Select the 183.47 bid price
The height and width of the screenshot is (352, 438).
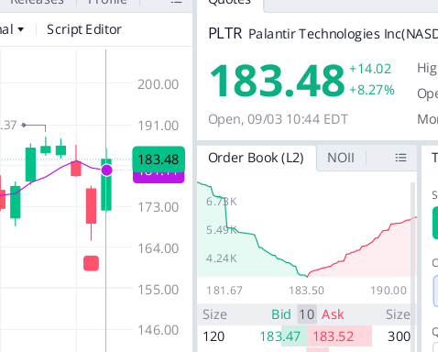tap(280, 336)
